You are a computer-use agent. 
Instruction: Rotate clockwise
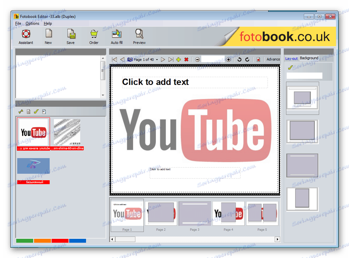coord(247,60)
